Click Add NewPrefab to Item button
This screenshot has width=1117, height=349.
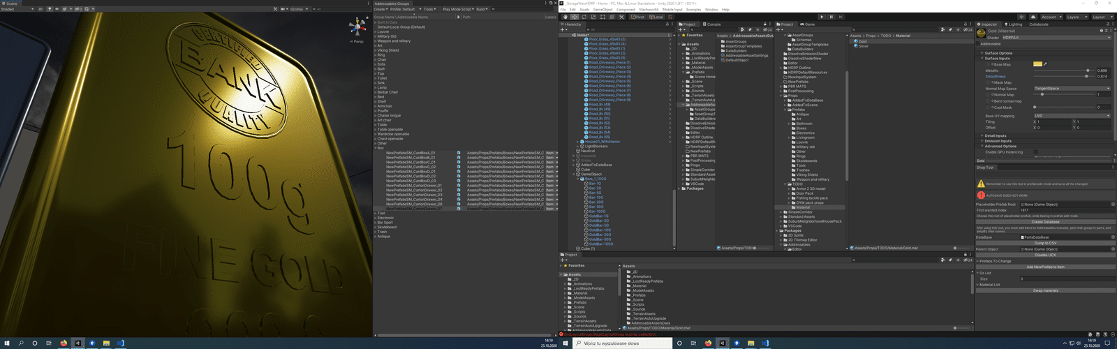[1045, 267]
